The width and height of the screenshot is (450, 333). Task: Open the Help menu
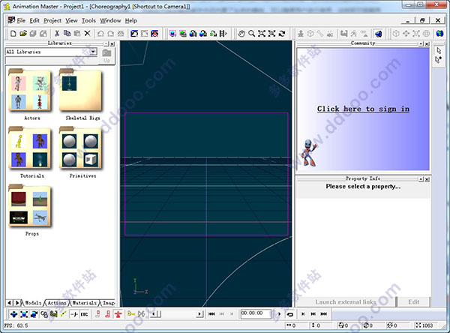coord(130,21)
